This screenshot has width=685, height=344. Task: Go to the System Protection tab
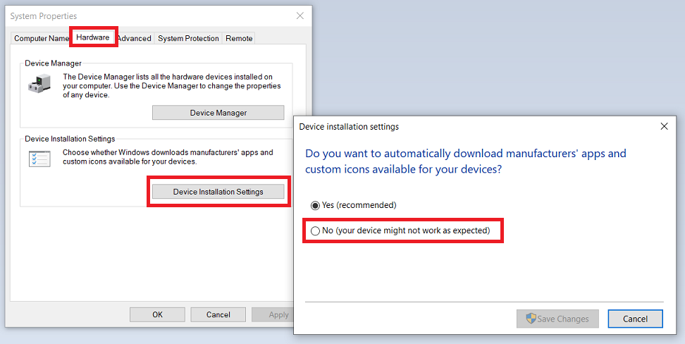pos(188,38)
